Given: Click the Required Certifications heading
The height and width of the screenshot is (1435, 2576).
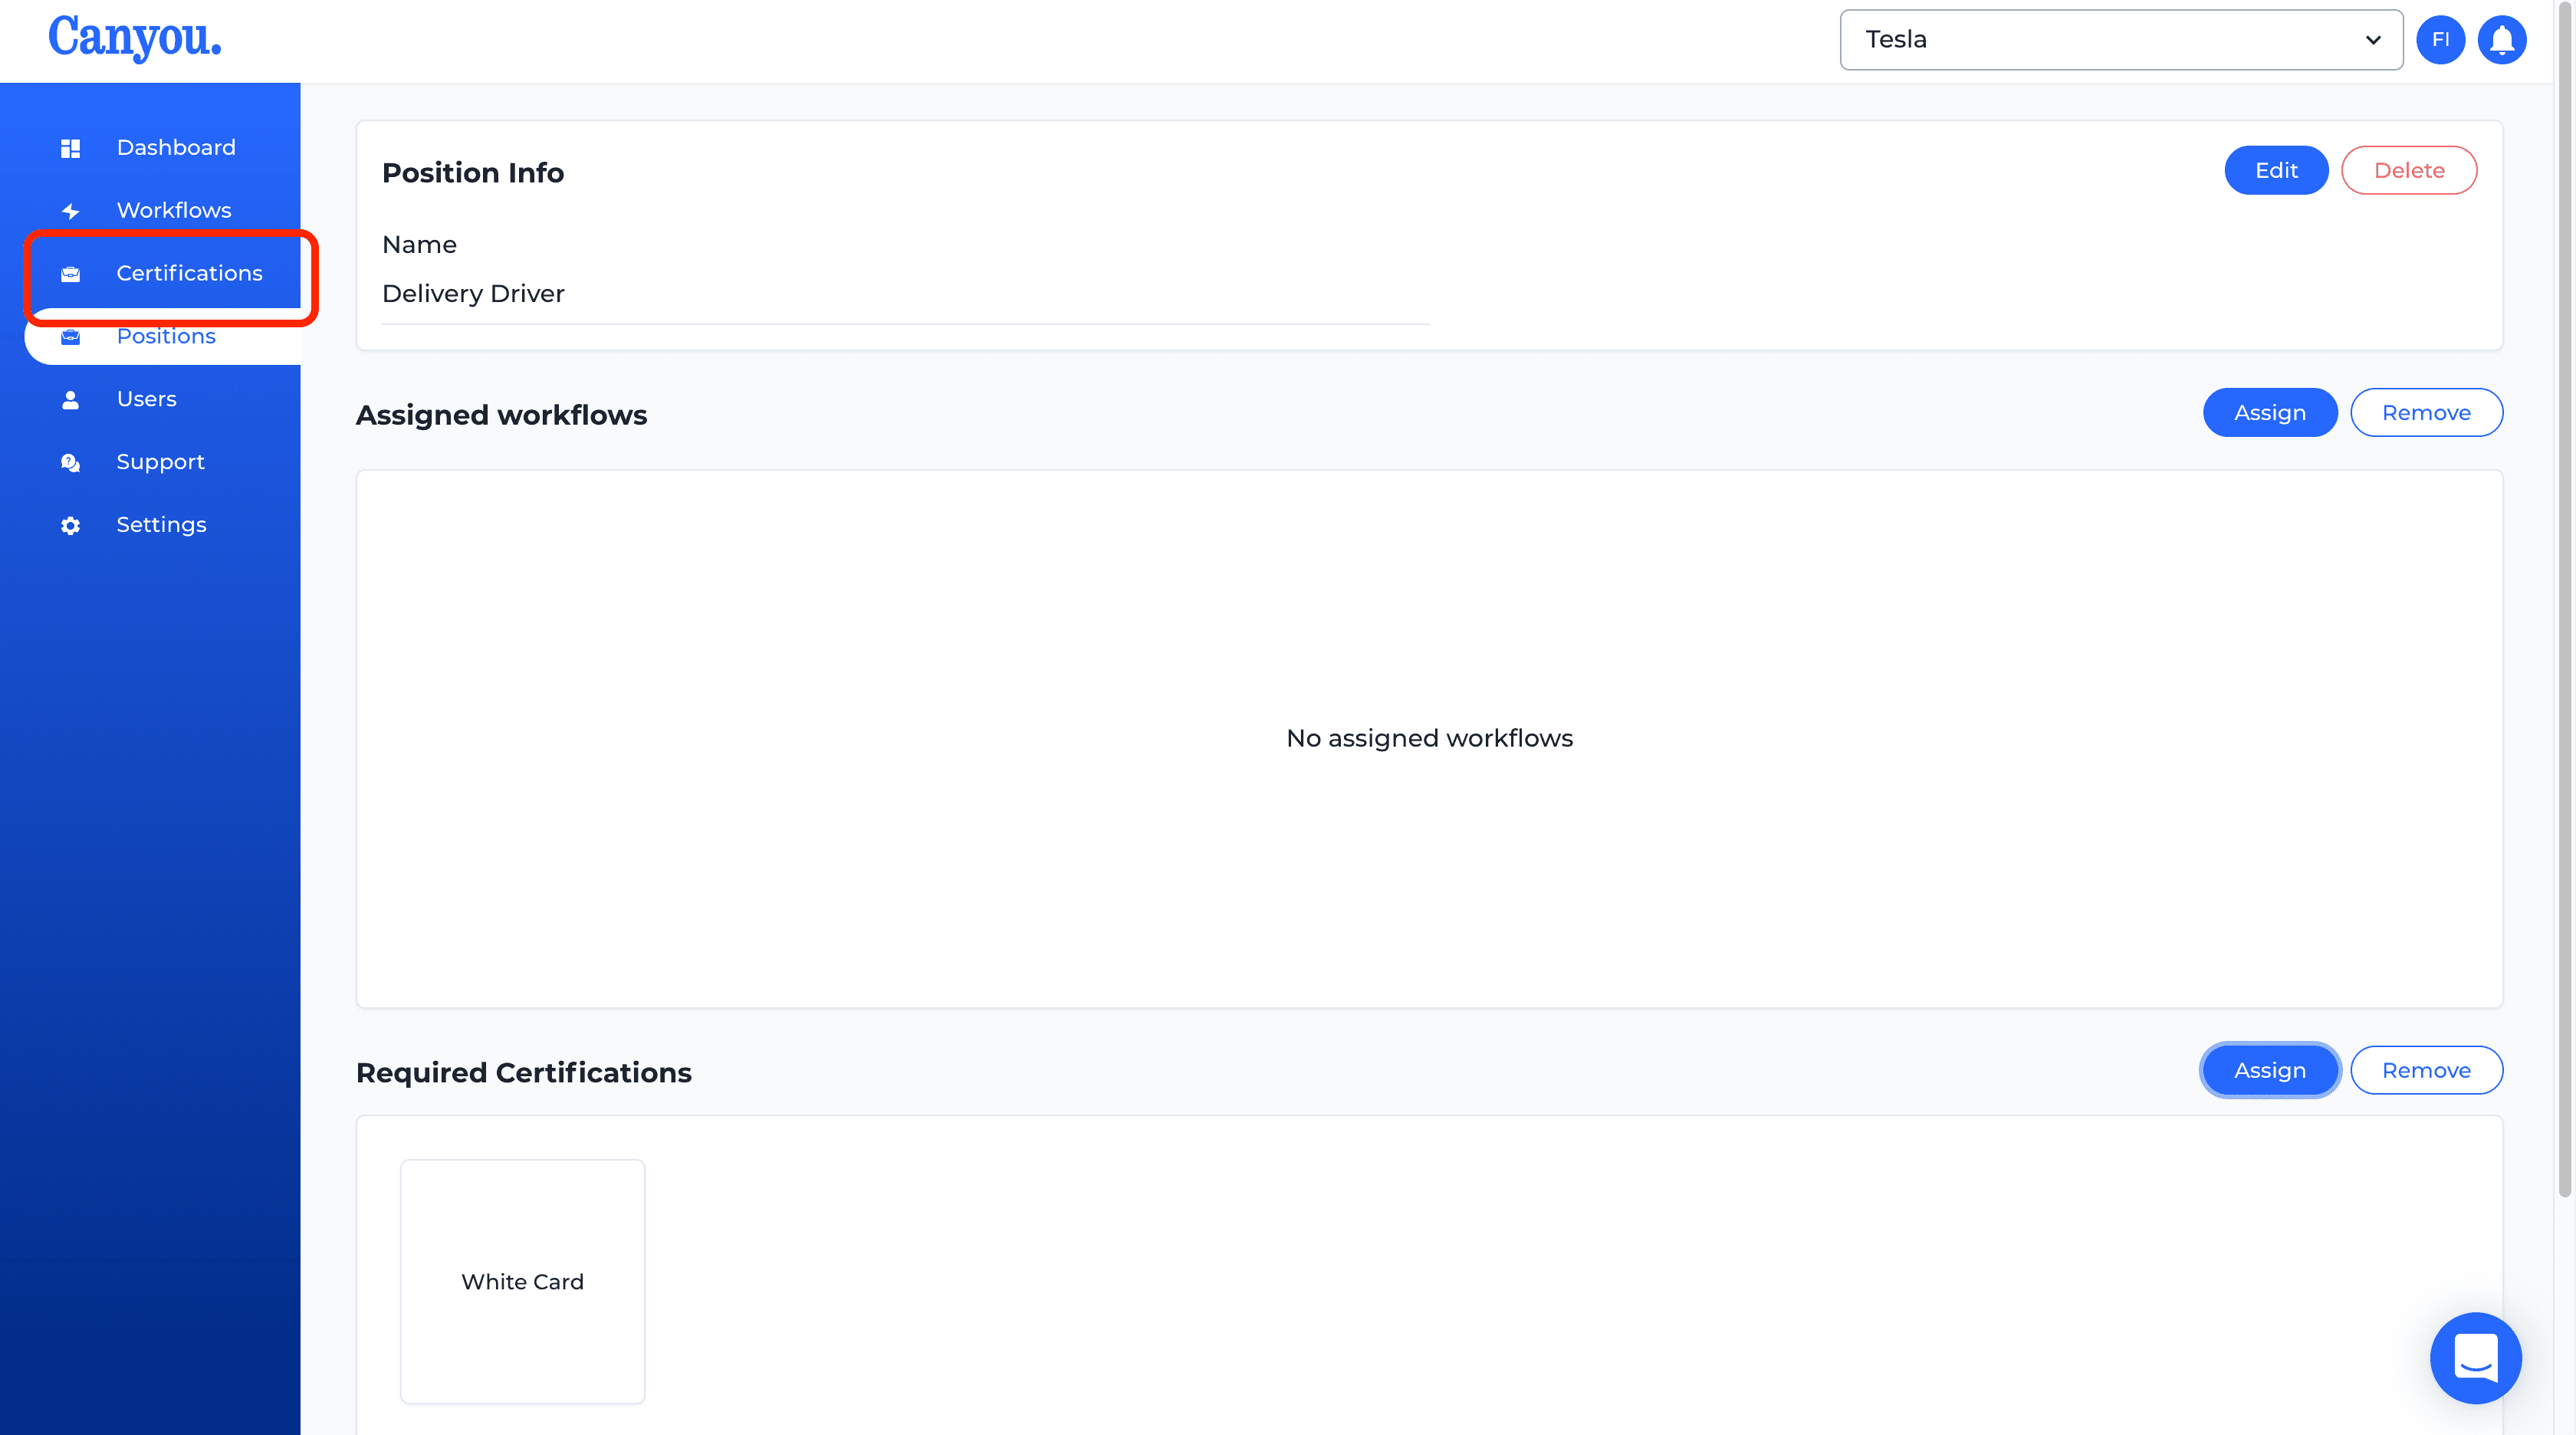Looking at the screenshot, I should (x=523, y=1073).
